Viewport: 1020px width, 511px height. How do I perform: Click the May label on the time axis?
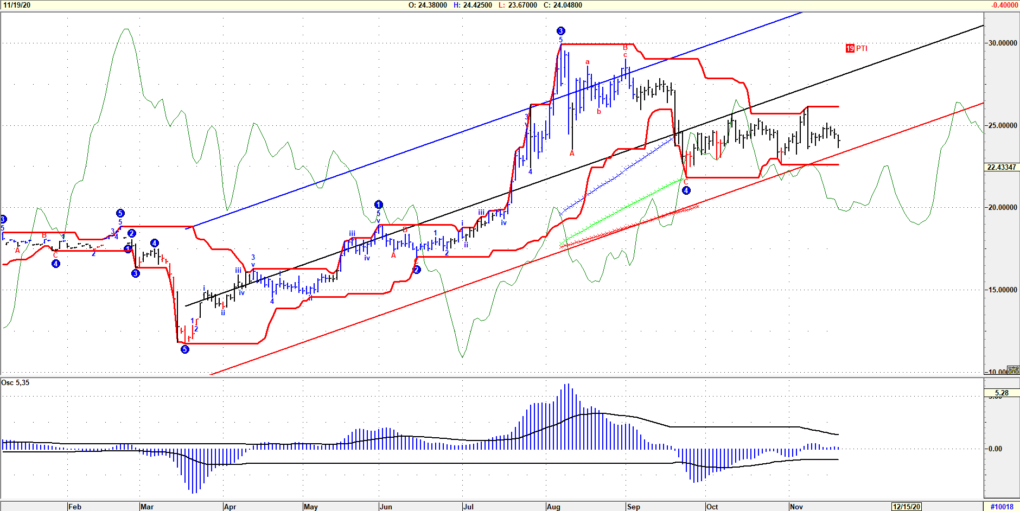pos(311,507)
